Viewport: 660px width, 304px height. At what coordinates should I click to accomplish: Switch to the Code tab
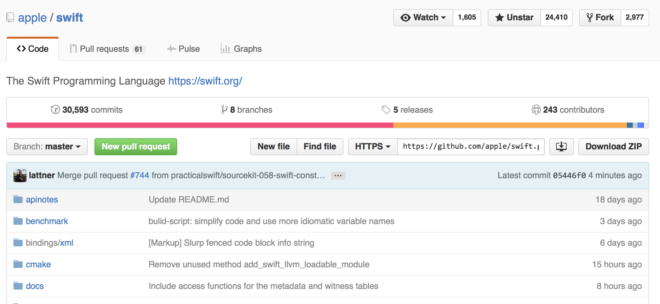32,49
